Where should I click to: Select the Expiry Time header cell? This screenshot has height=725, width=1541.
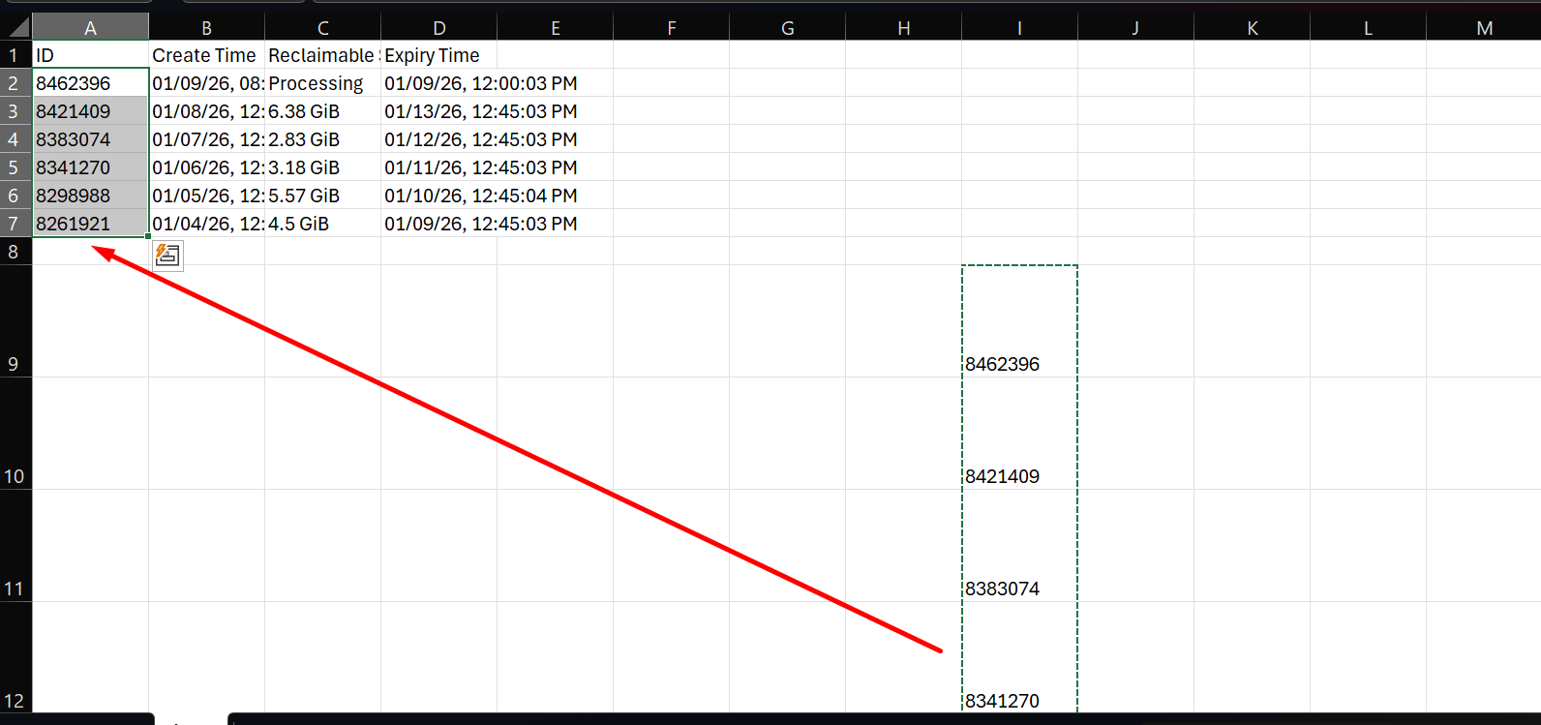click(438, 55)
